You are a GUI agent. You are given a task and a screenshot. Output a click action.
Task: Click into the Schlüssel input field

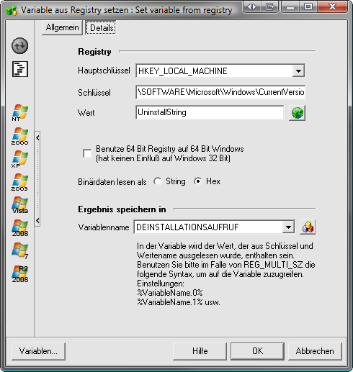[220, 92]
